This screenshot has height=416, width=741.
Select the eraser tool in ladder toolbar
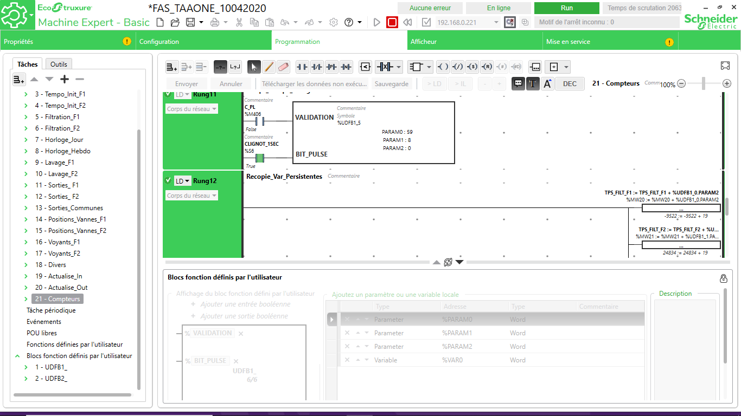pos(284,67)
